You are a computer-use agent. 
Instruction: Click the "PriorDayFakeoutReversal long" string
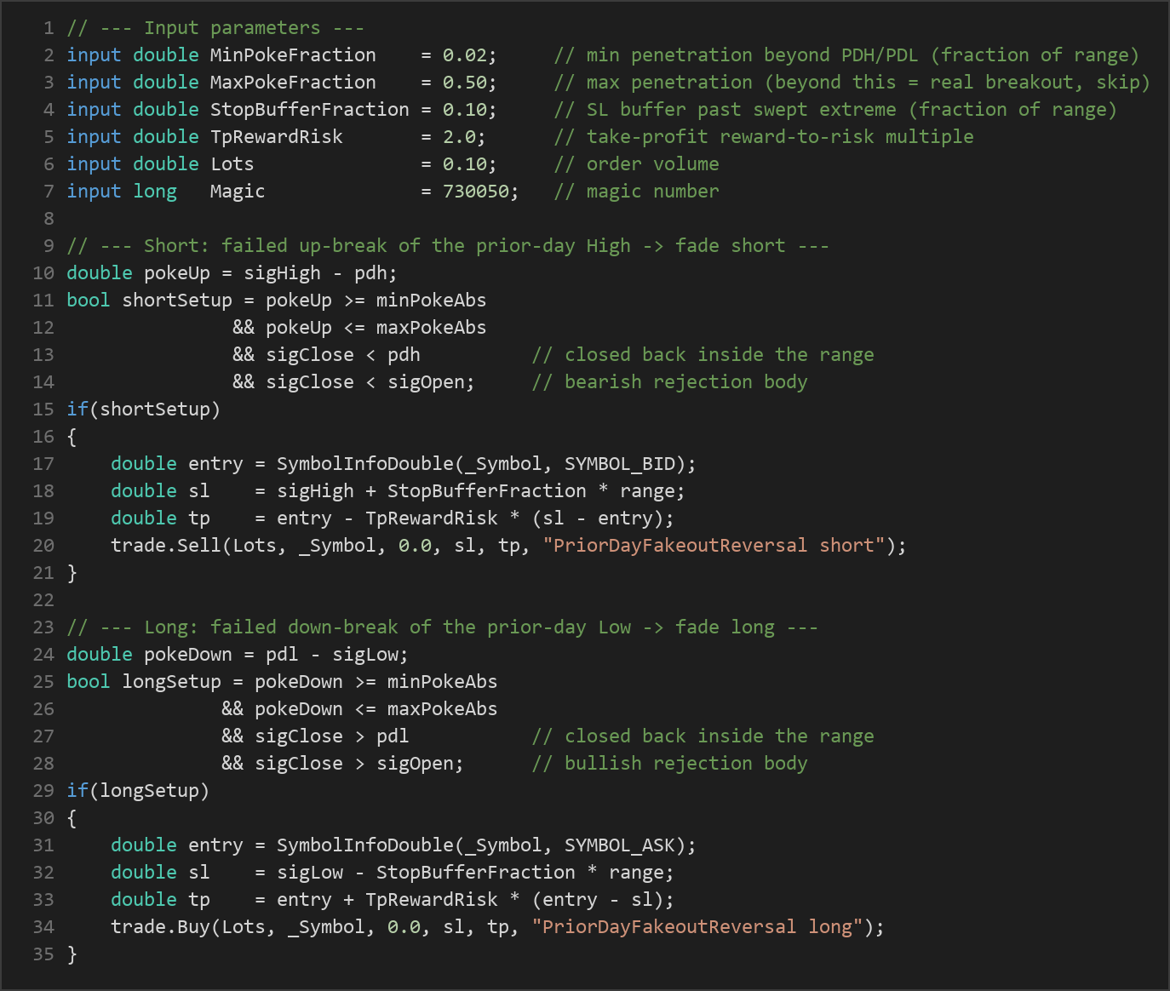(x=697, y=927)
